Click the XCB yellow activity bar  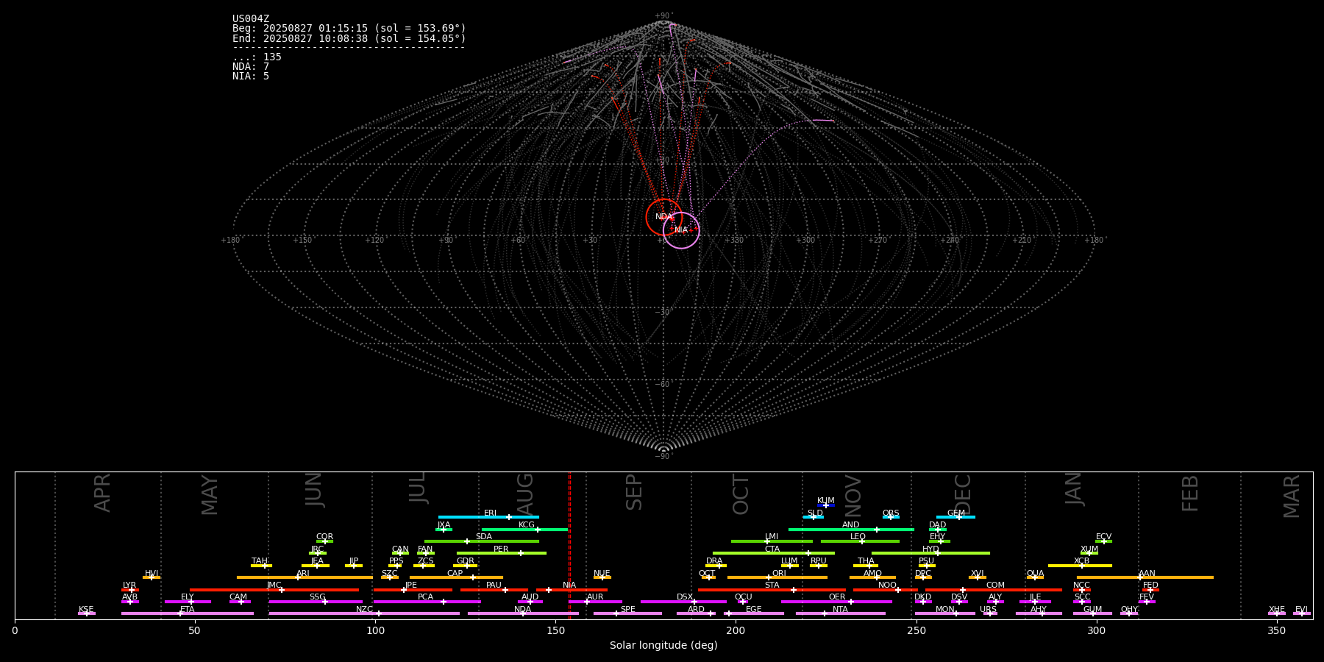[x=1080, y=565]
